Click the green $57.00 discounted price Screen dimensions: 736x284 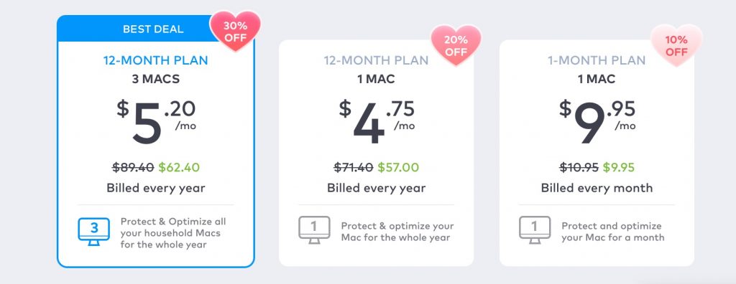click(x=398, y=167)
